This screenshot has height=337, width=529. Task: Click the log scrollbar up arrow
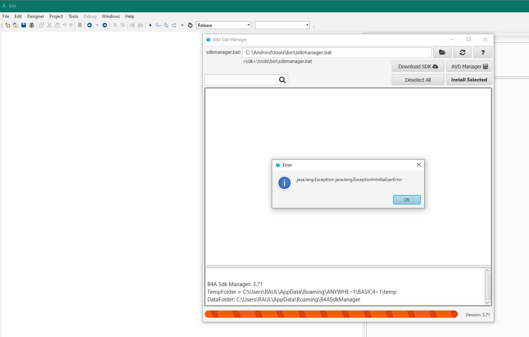pyautogui.click(x=488, y=270)
